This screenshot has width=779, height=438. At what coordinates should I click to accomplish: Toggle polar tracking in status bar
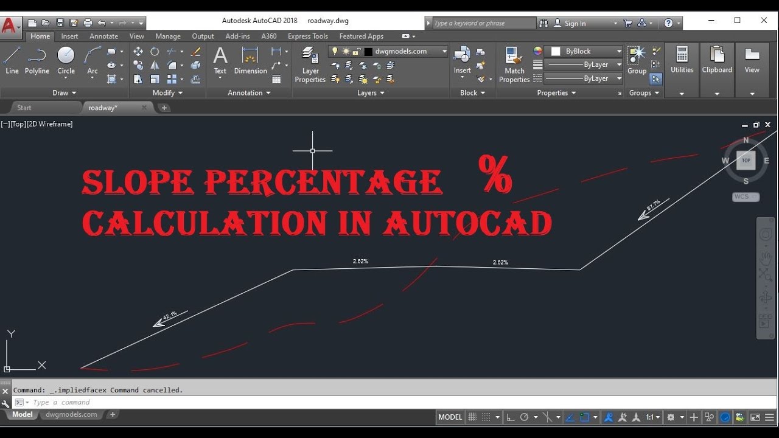coord(525,417)
